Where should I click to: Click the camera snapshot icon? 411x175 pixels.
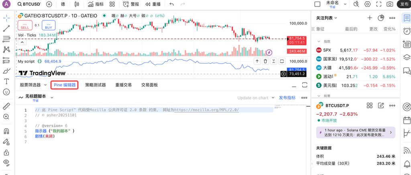coord(390,4)
